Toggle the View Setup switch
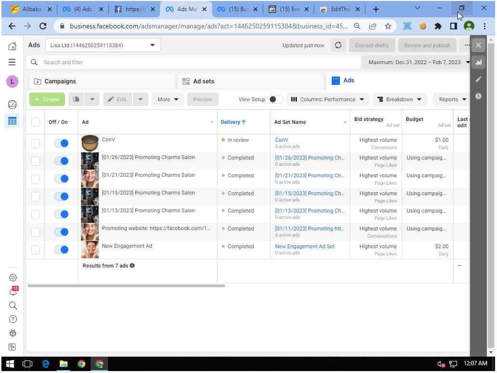The width and height of the screenshot is (497, 373). (x=276, y=99)
